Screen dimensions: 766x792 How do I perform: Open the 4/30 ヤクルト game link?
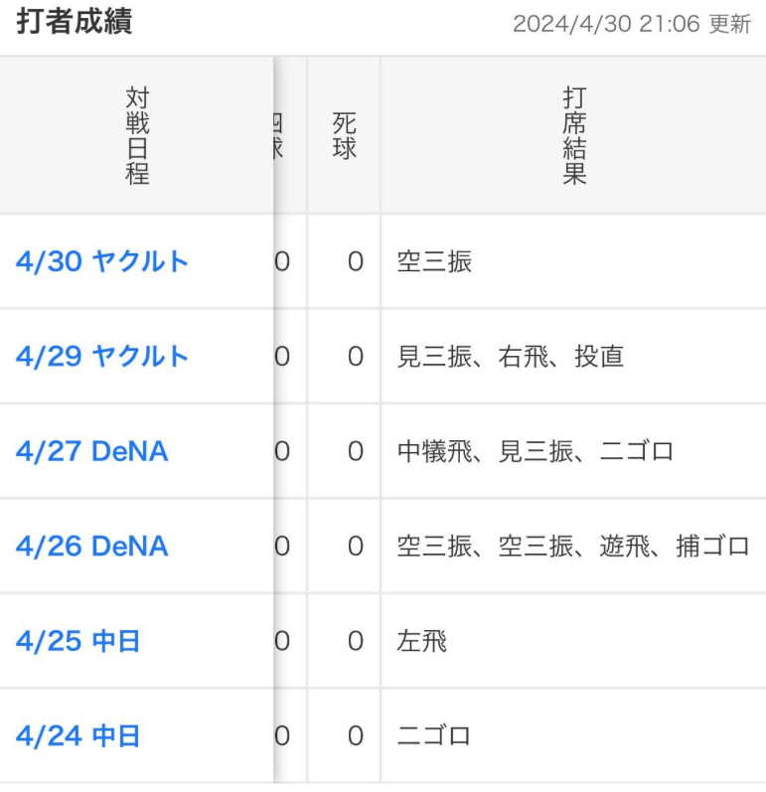pos(102,261)
